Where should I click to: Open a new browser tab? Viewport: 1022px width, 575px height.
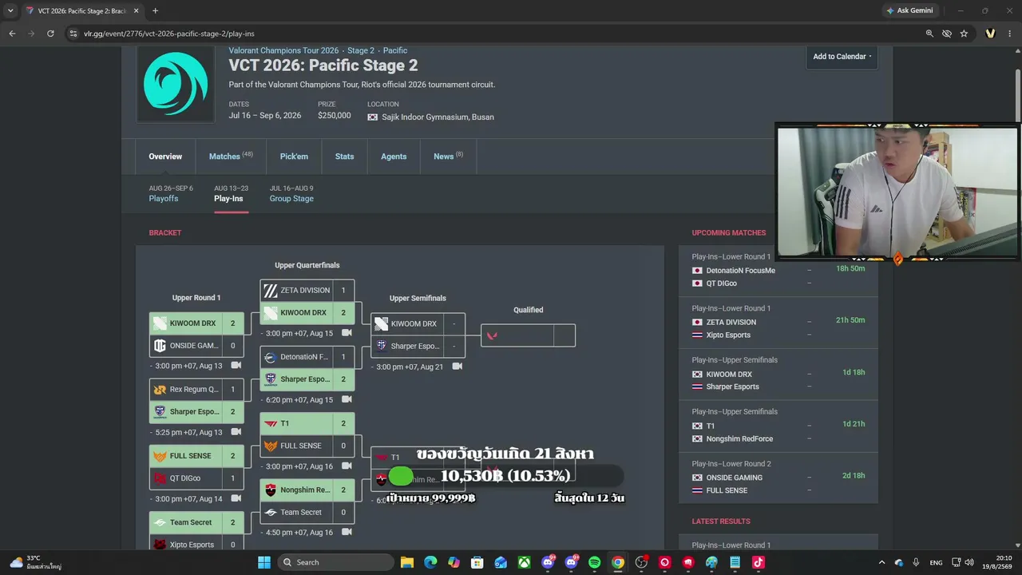tap(155, 11)
